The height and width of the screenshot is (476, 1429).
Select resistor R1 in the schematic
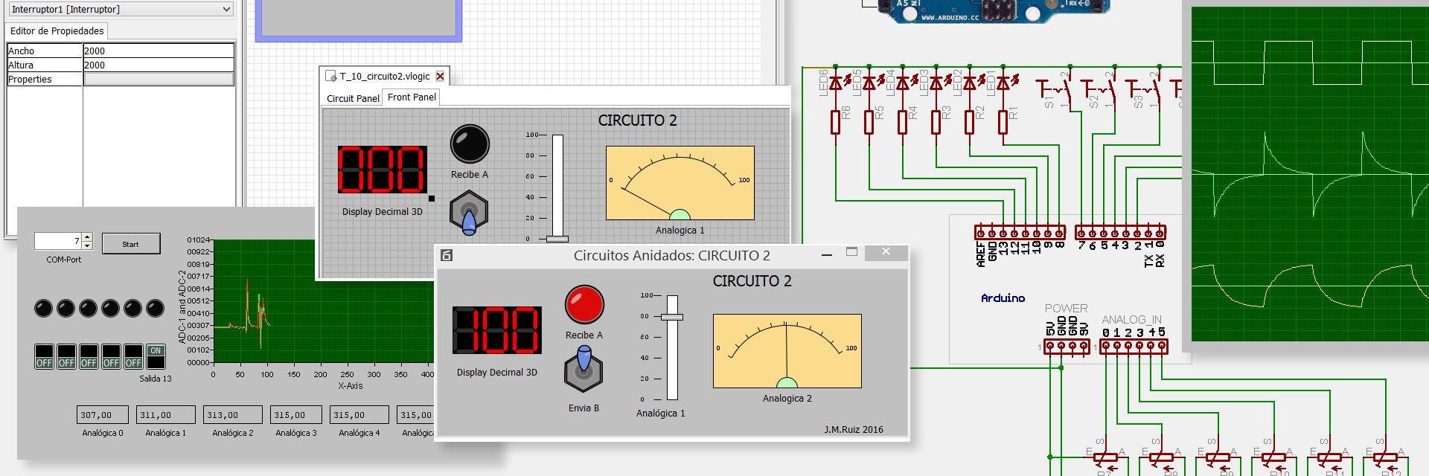coord(1003,122)
